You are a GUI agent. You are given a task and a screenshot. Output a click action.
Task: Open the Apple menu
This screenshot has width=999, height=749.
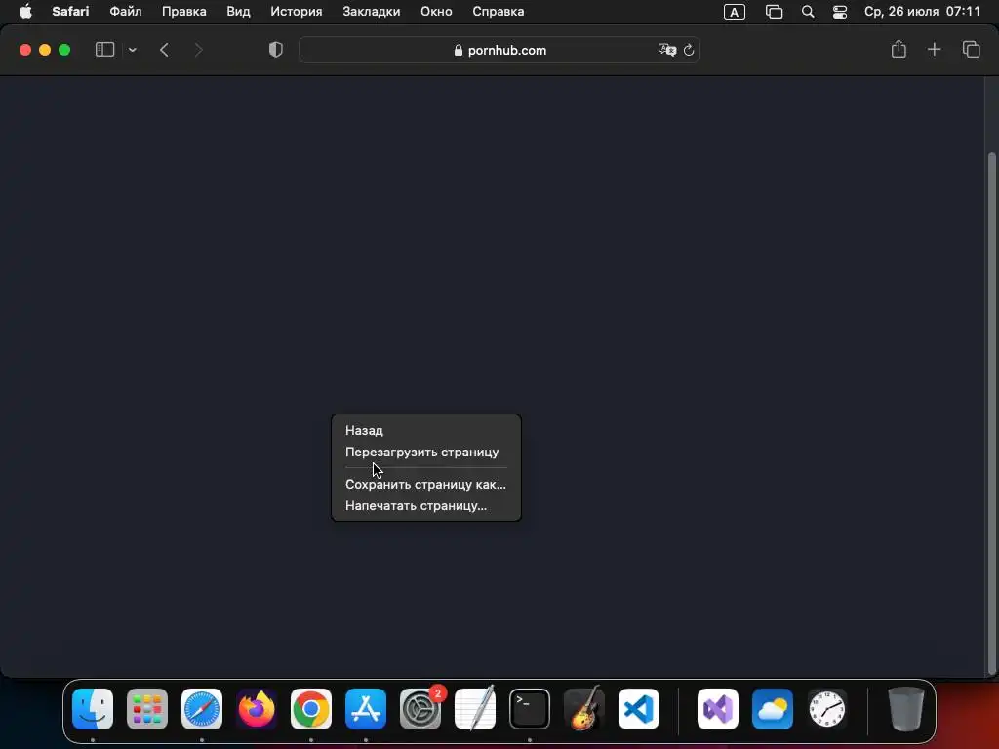click(25, 12)
